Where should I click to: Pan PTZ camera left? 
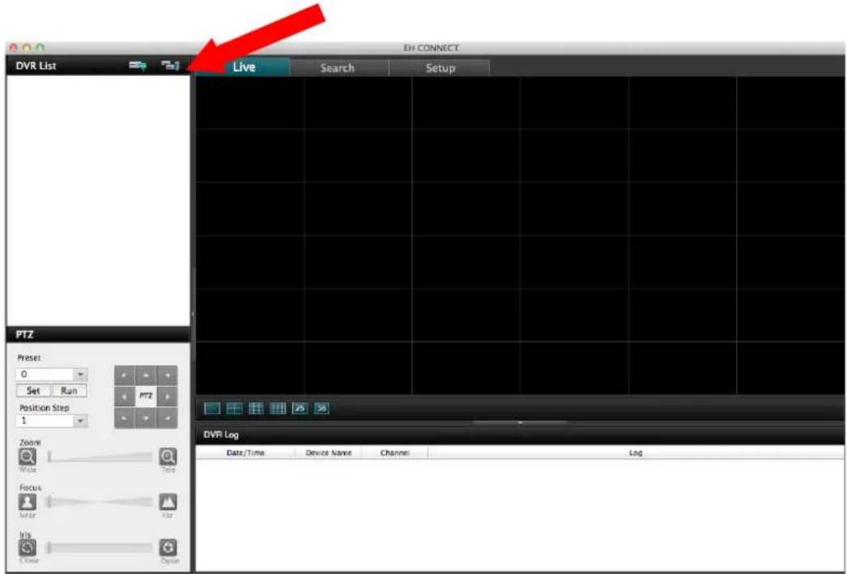tap(124, 397)
